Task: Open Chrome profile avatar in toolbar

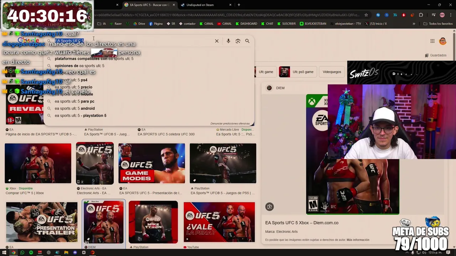Action: (x=442, y=15)
